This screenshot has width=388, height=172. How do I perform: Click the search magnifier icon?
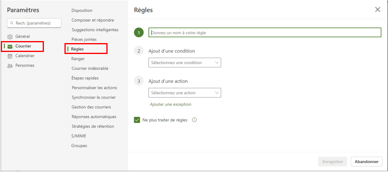12,23
